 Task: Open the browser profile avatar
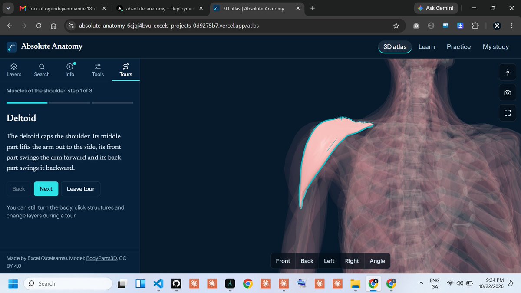tap(497, 26)
